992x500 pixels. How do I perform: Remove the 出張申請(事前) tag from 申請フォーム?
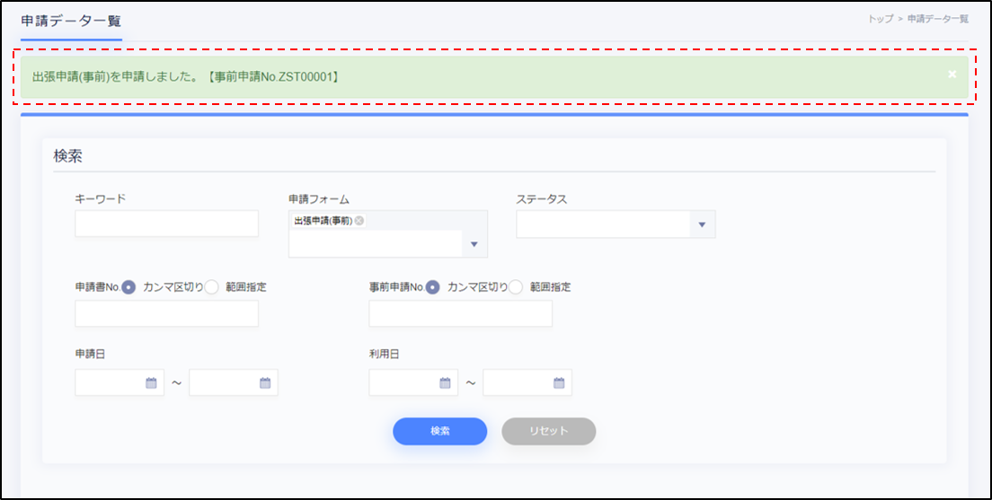359,221
